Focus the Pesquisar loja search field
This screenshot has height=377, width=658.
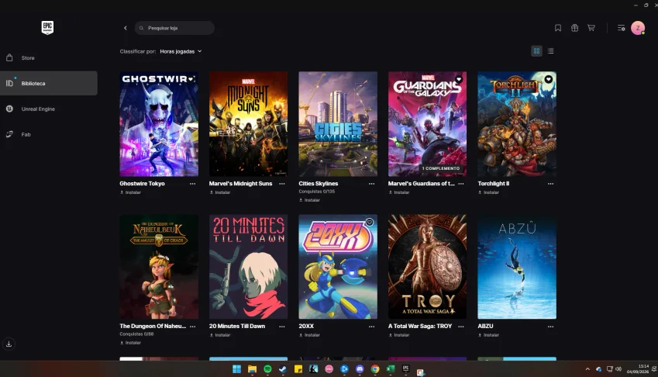coord(174,28)
